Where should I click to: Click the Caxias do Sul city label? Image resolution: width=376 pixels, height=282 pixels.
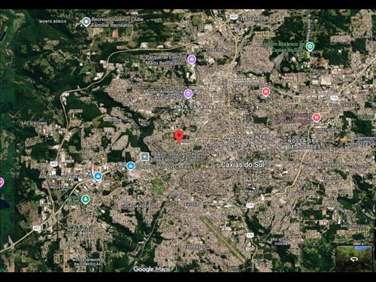coord(243,165)
